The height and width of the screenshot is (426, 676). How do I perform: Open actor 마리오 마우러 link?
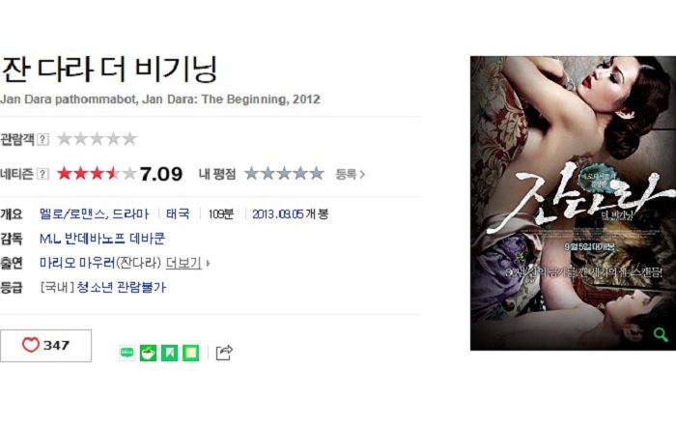(77, 263)
